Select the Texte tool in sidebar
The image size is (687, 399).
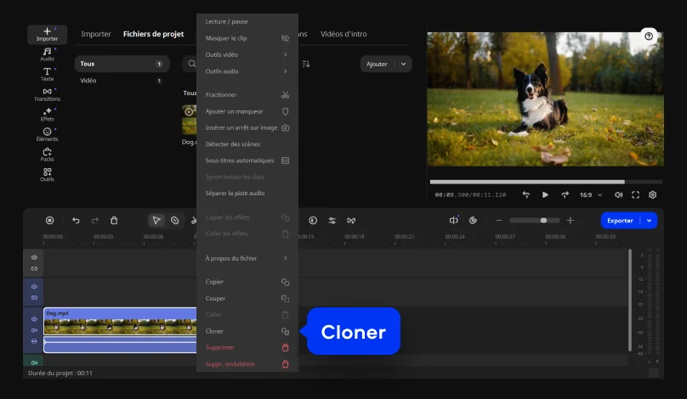click(x=47, y=74)
